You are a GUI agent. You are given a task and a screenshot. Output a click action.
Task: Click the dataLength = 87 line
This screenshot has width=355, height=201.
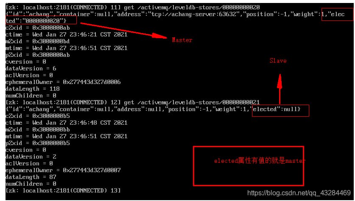click(31, 177)
